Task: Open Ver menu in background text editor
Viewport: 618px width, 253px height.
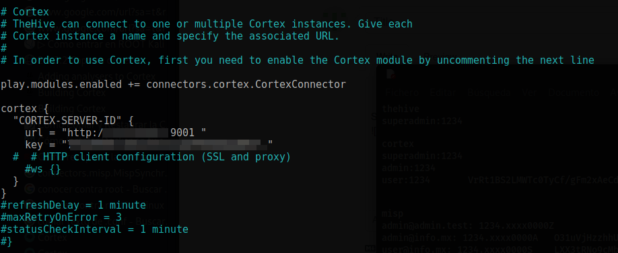Action: 528,93
